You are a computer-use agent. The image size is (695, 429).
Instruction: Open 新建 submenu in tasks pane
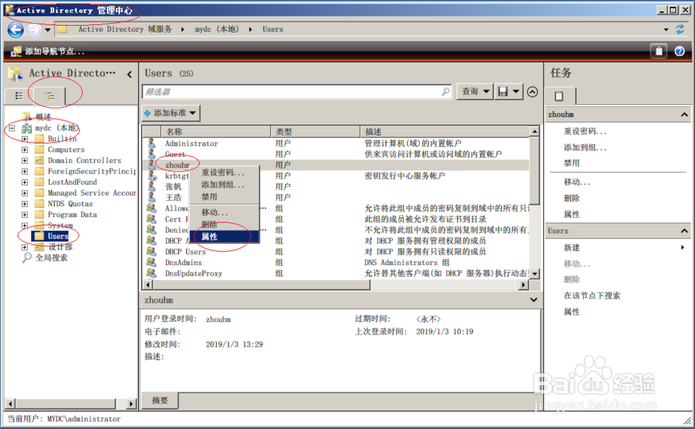[x=572, y=248]
